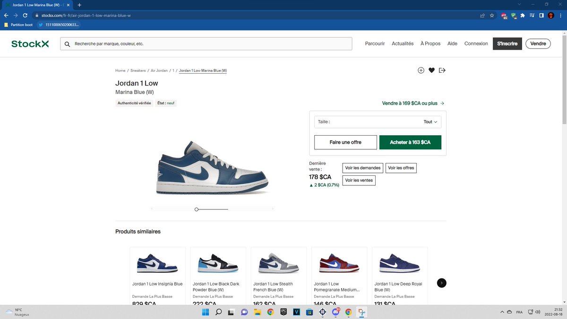Open Chrome side panel icon
Image resolution: width=567 pixels, height=319 pixels.
tap(541, 15)
